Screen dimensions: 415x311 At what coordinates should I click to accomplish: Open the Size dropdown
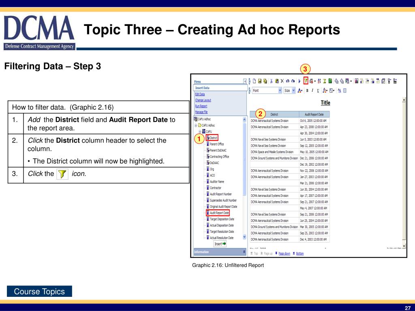[x=293, y=90]
